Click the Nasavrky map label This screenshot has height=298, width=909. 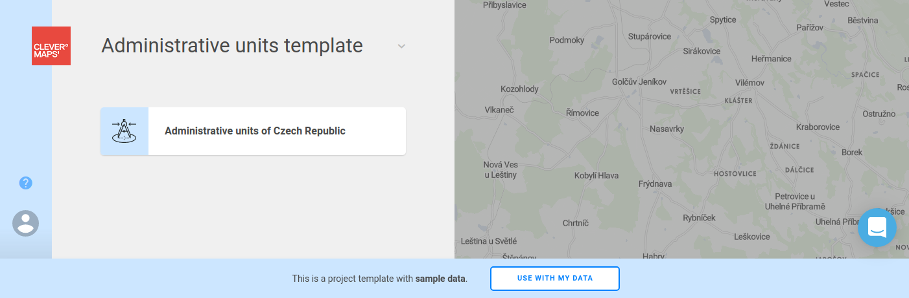(x=667, y=129)
